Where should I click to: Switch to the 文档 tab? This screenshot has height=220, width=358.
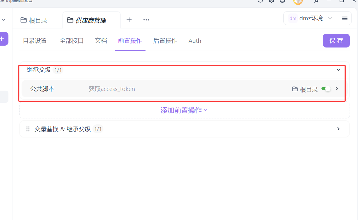tap(101, 41)
